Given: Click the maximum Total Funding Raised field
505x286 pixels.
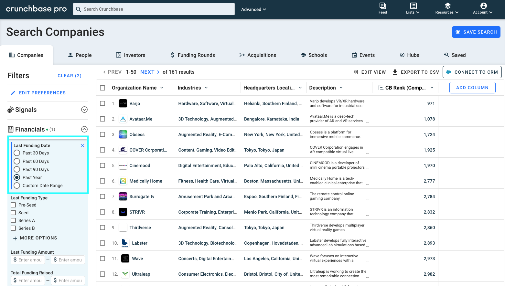Looking at the screenshot, I should pyautogui.click(x=68, y=281).
